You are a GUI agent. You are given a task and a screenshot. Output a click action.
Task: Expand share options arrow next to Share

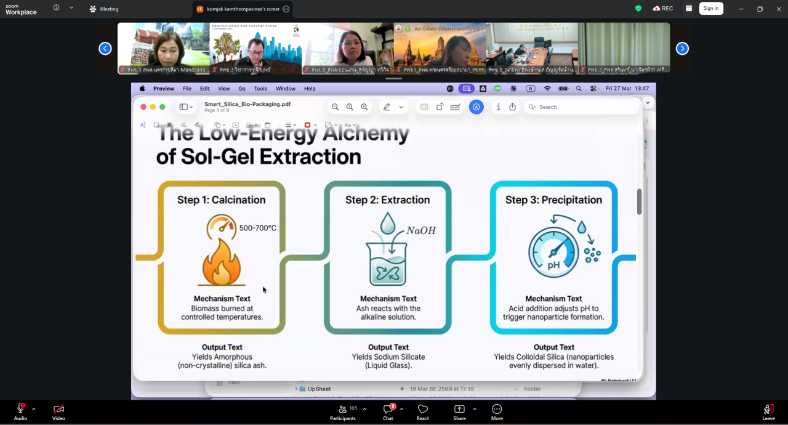pyautogui.click(x=475, y=409)
